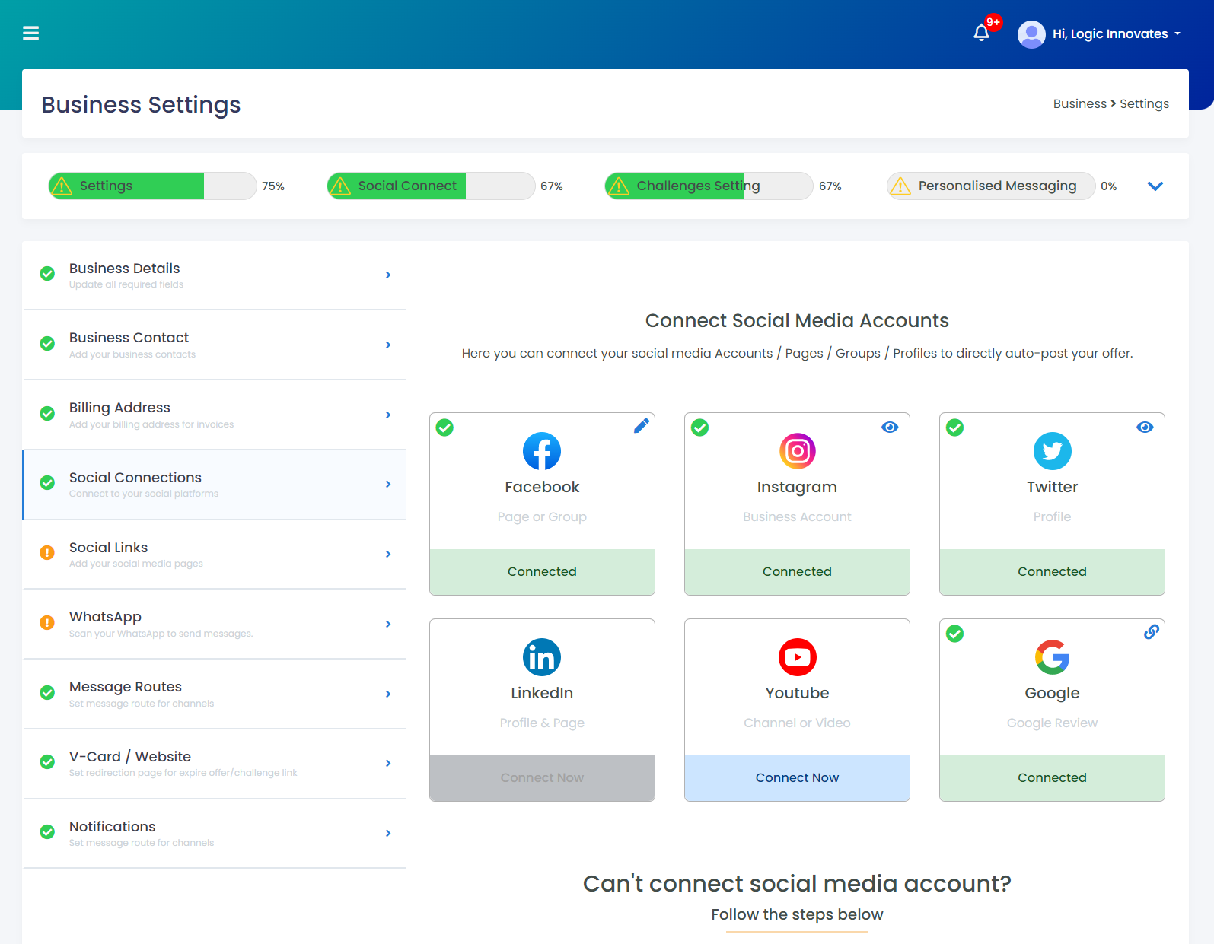
Task: Click the user avatar icon
Action: click(1031, 33)
